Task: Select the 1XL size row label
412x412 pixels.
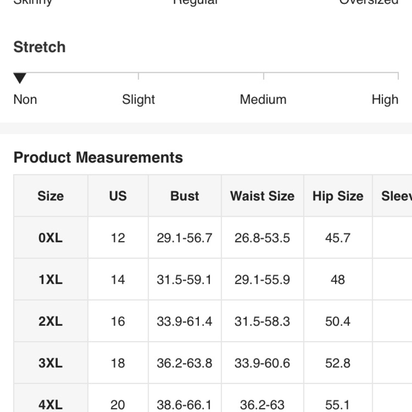Action: [51, 279]
